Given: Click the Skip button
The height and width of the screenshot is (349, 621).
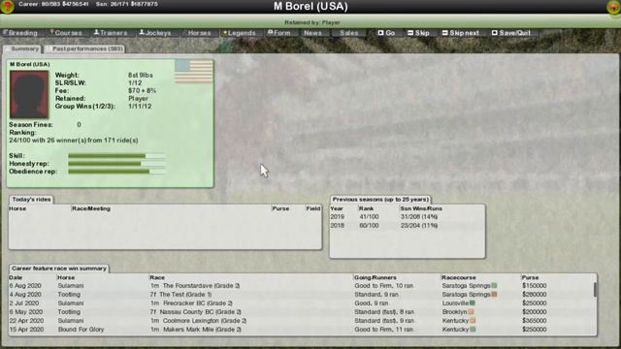Looking at the screenshot, I should [x=418, y=33].
